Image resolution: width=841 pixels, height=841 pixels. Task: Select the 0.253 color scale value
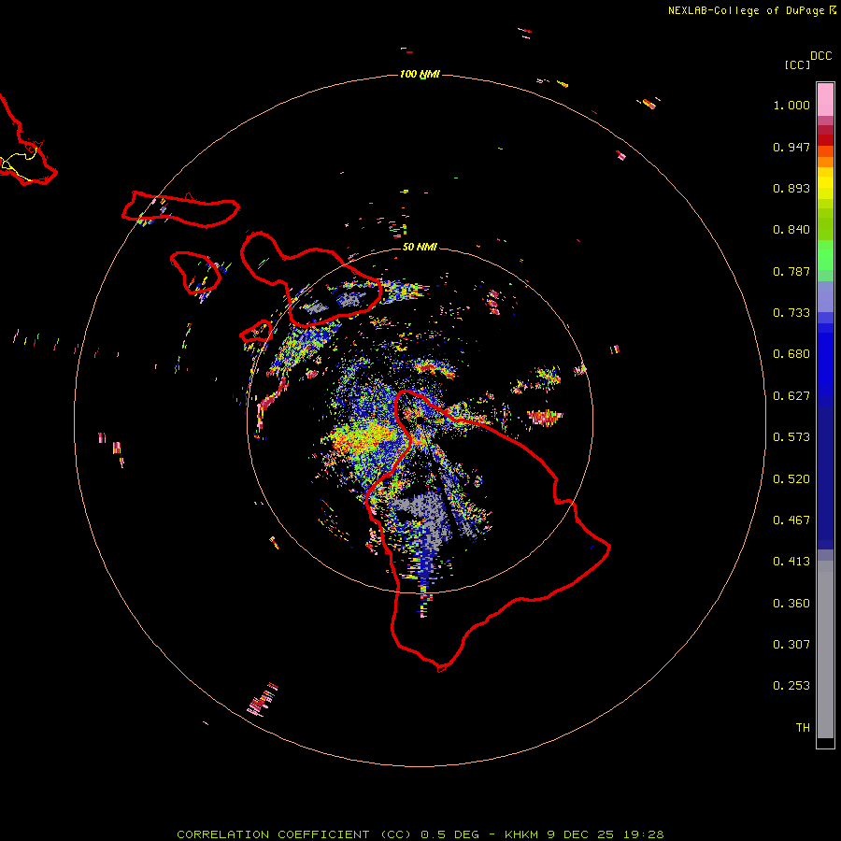(791, 686)
